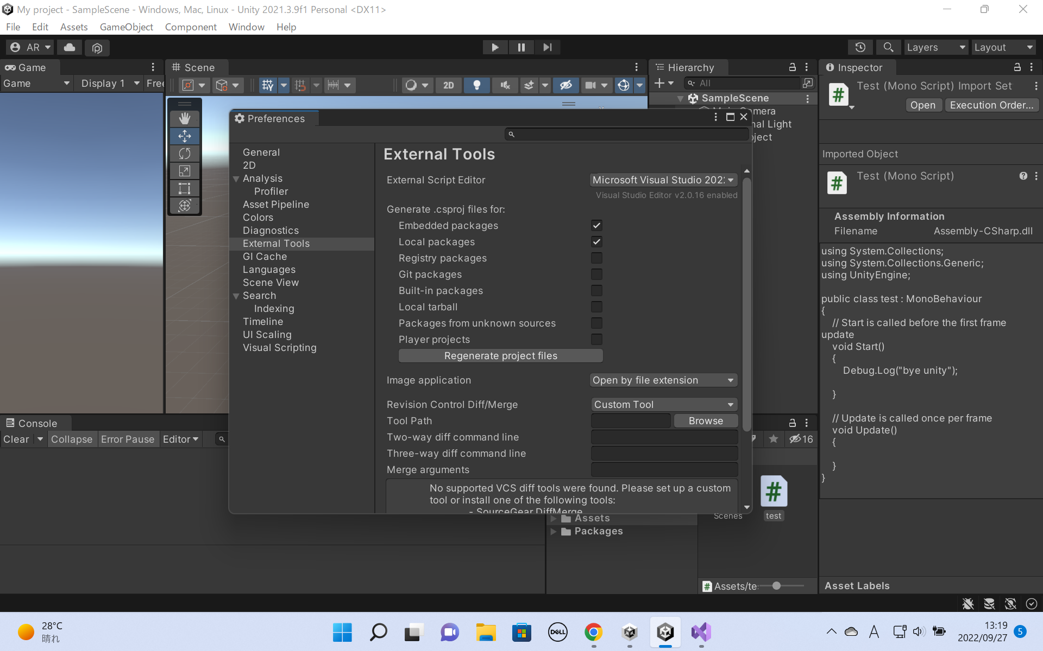The image size is (1043, 651).
Task: Open the Layers dropdown
Action: click(936, 47)
